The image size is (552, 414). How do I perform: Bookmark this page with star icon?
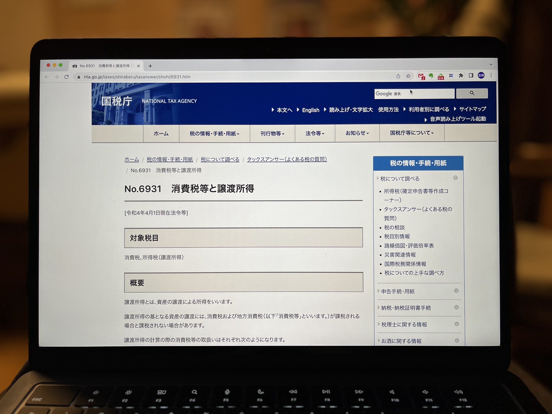[x=408, y=76]
